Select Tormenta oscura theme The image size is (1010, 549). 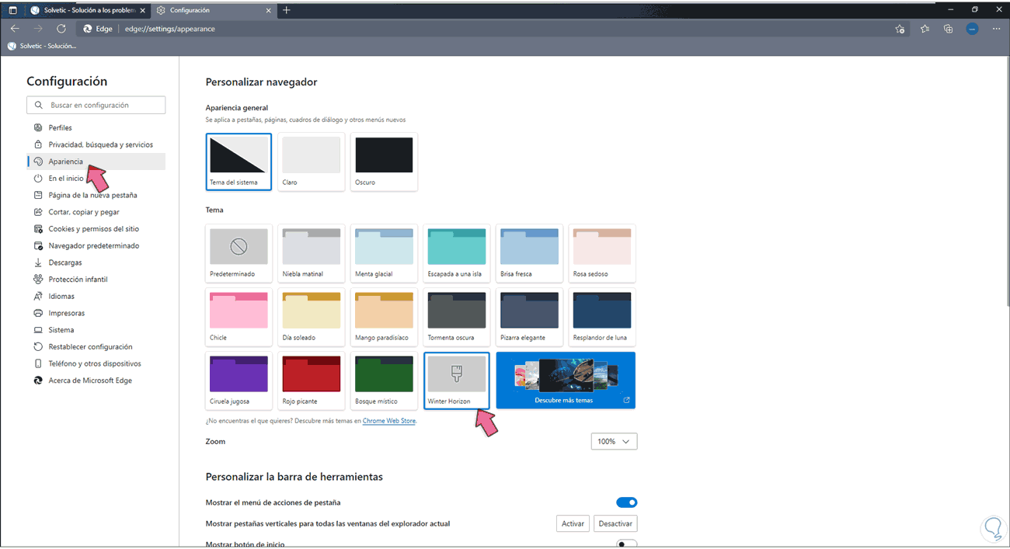click(457, 317)
